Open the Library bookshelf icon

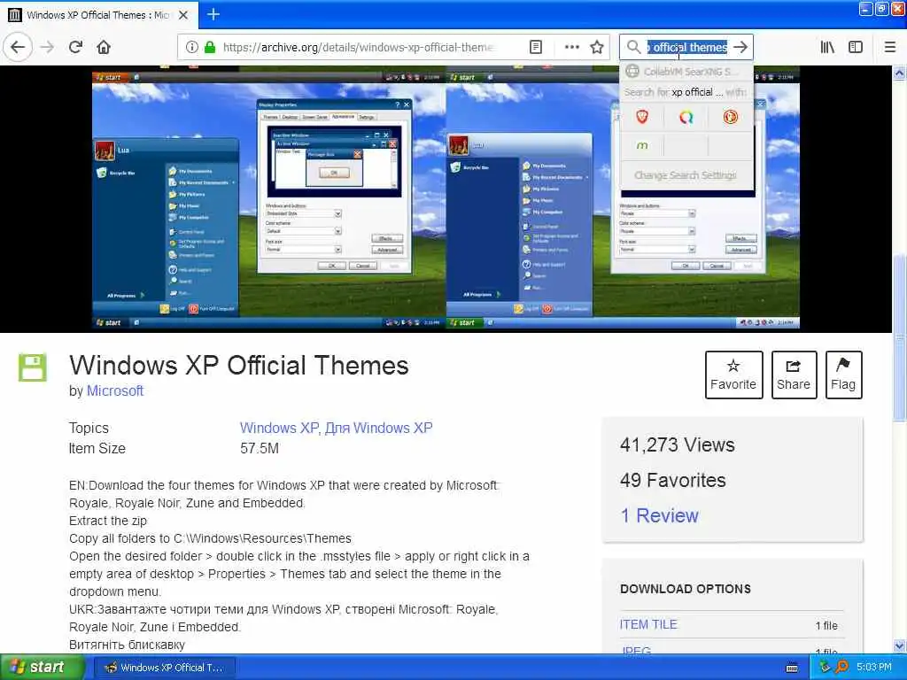[x=827, y=47]
